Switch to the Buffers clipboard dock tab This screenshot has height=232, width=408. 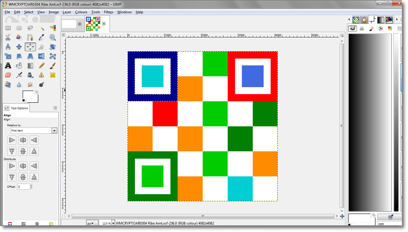coord(364,20)
